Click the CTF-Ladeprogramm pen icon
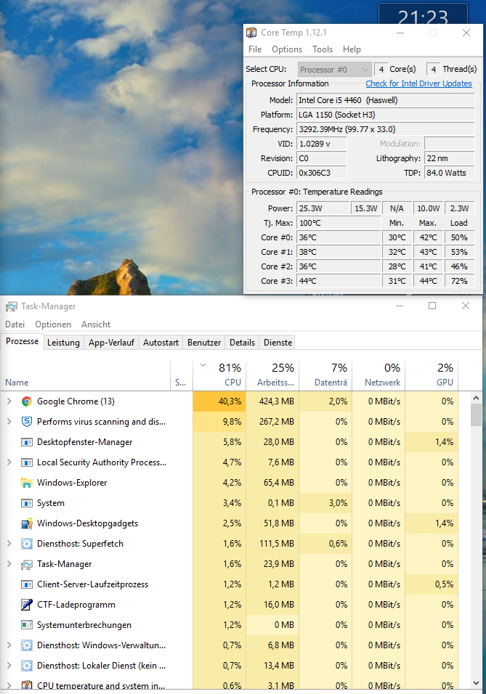 [27, 605]
